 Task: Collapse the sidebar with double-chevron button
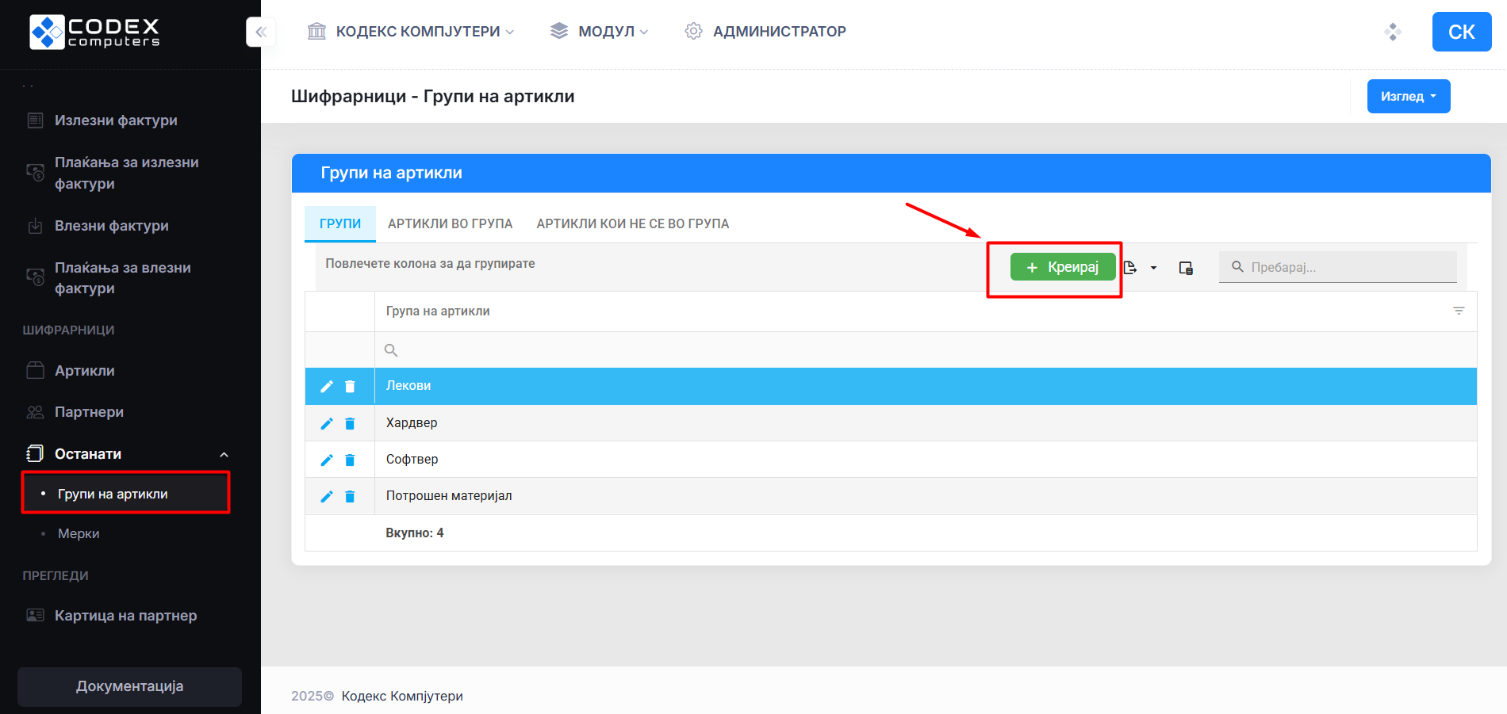coord(261,32)
